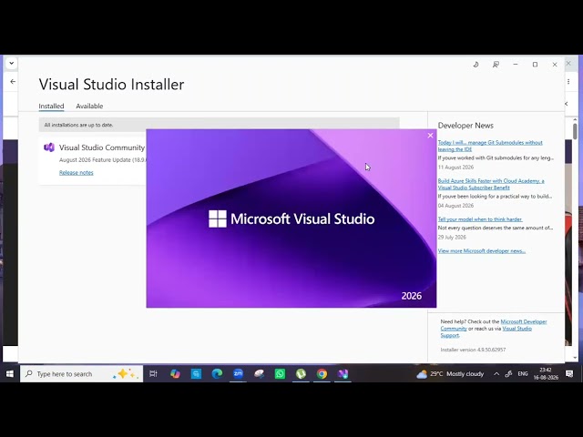Open uTorrent from the taskbar

coord(301,374)
